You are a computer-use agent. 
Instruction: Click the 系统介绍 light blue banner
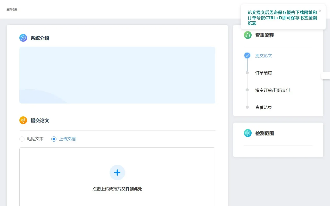[117, 75]
